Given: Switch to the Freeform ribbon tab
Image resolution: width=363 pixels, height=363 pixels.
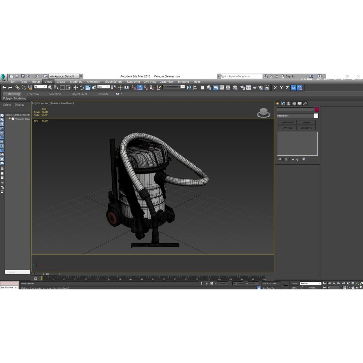Looking at the screenshot, I should pyautogui.click(x=33, y=94).
